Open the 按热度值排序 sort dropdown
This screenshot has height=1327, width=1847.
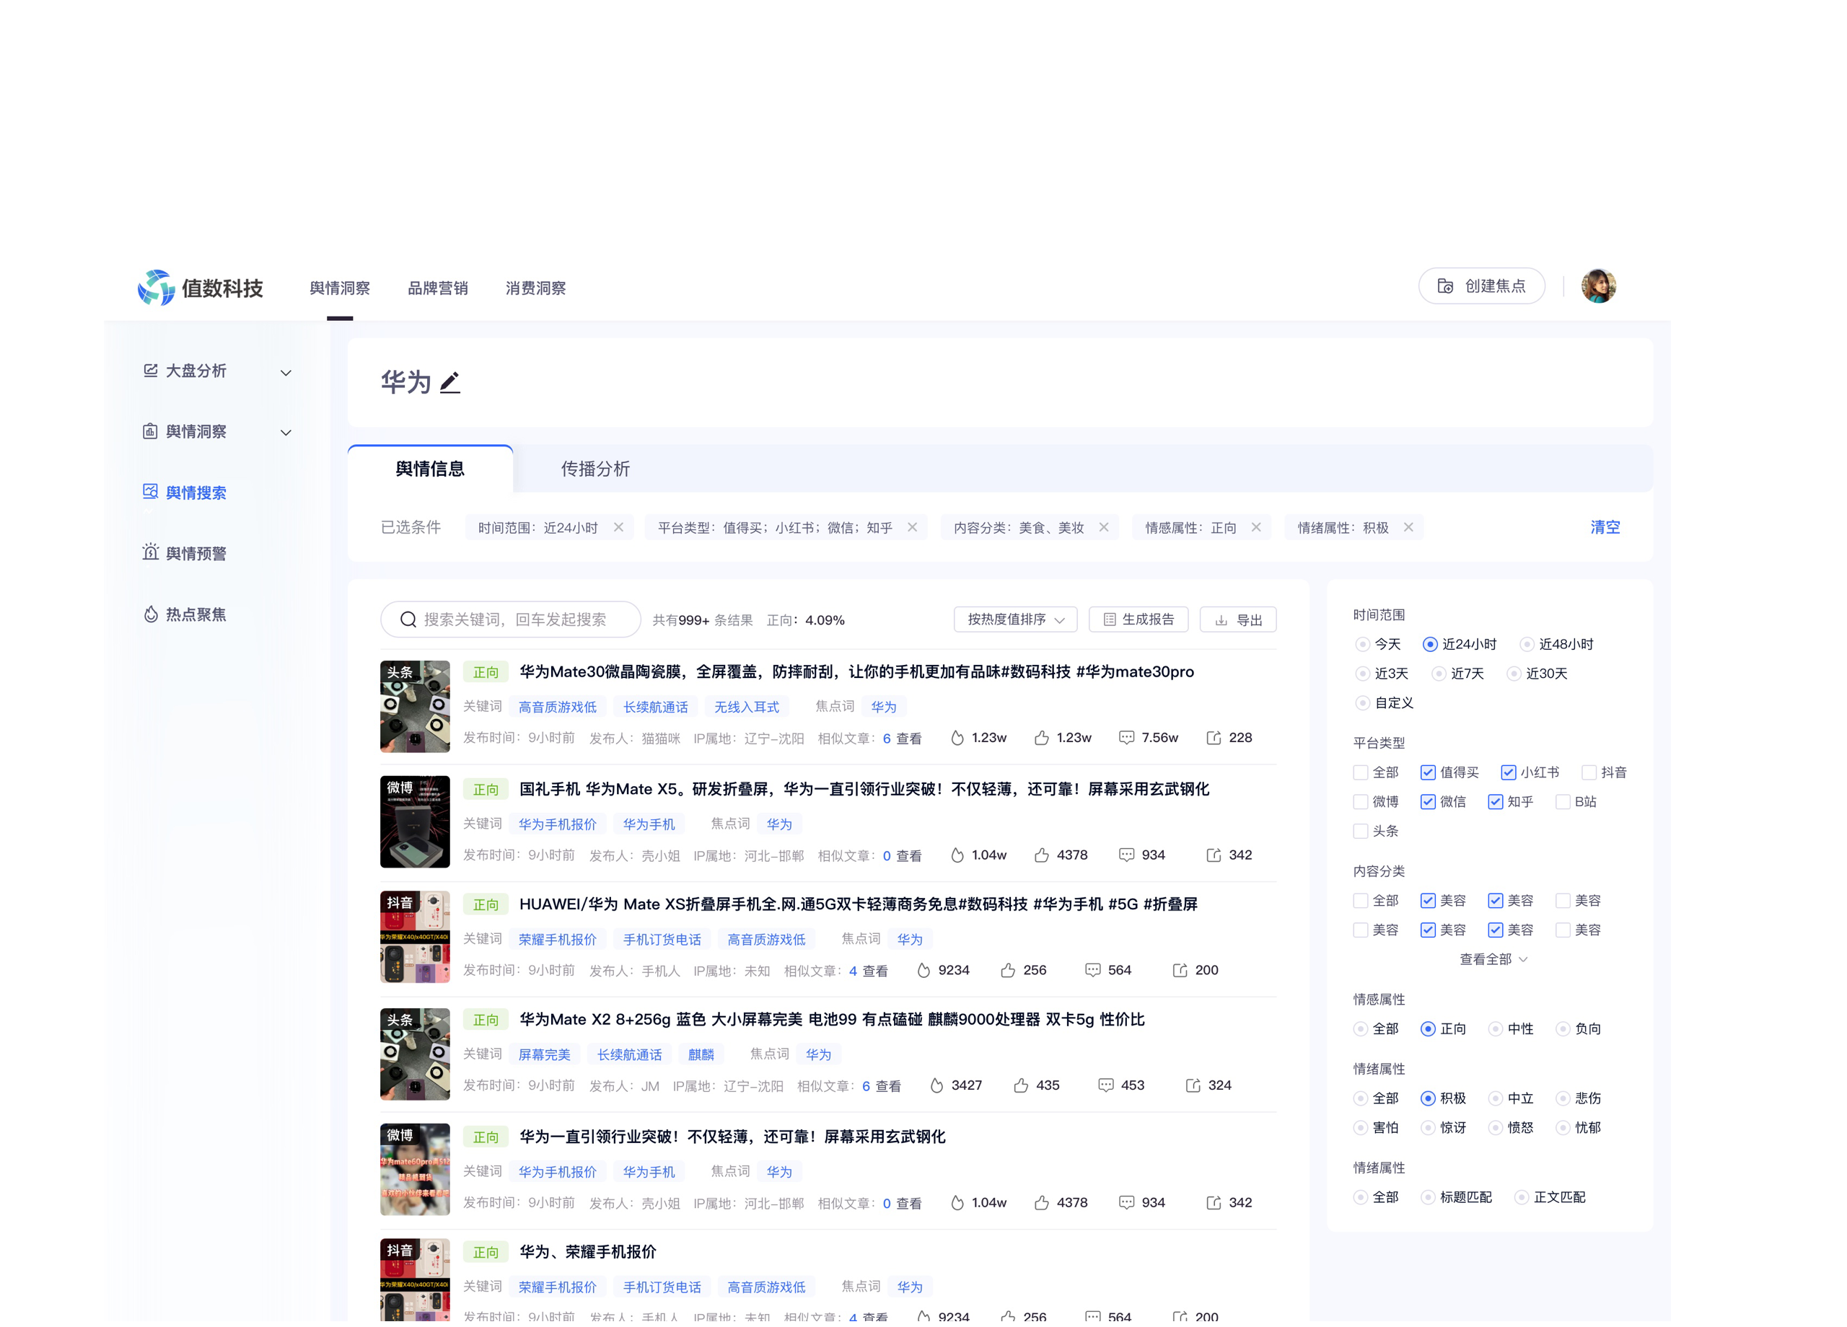[1016, 620]
